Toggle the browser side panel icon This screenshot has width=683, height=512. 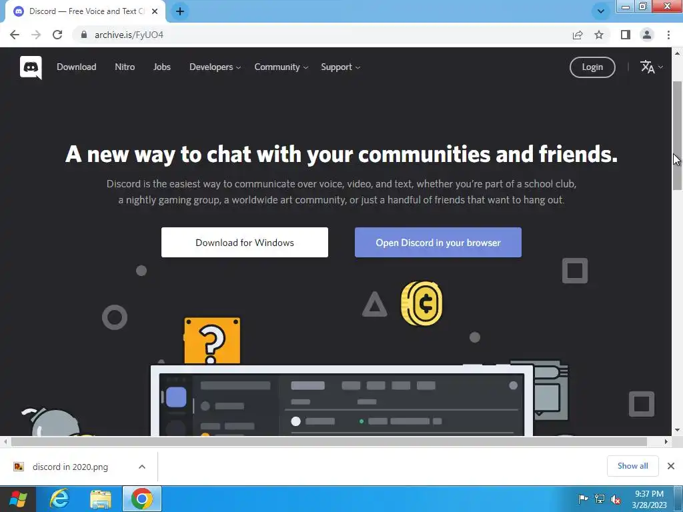tap(626, 35)
